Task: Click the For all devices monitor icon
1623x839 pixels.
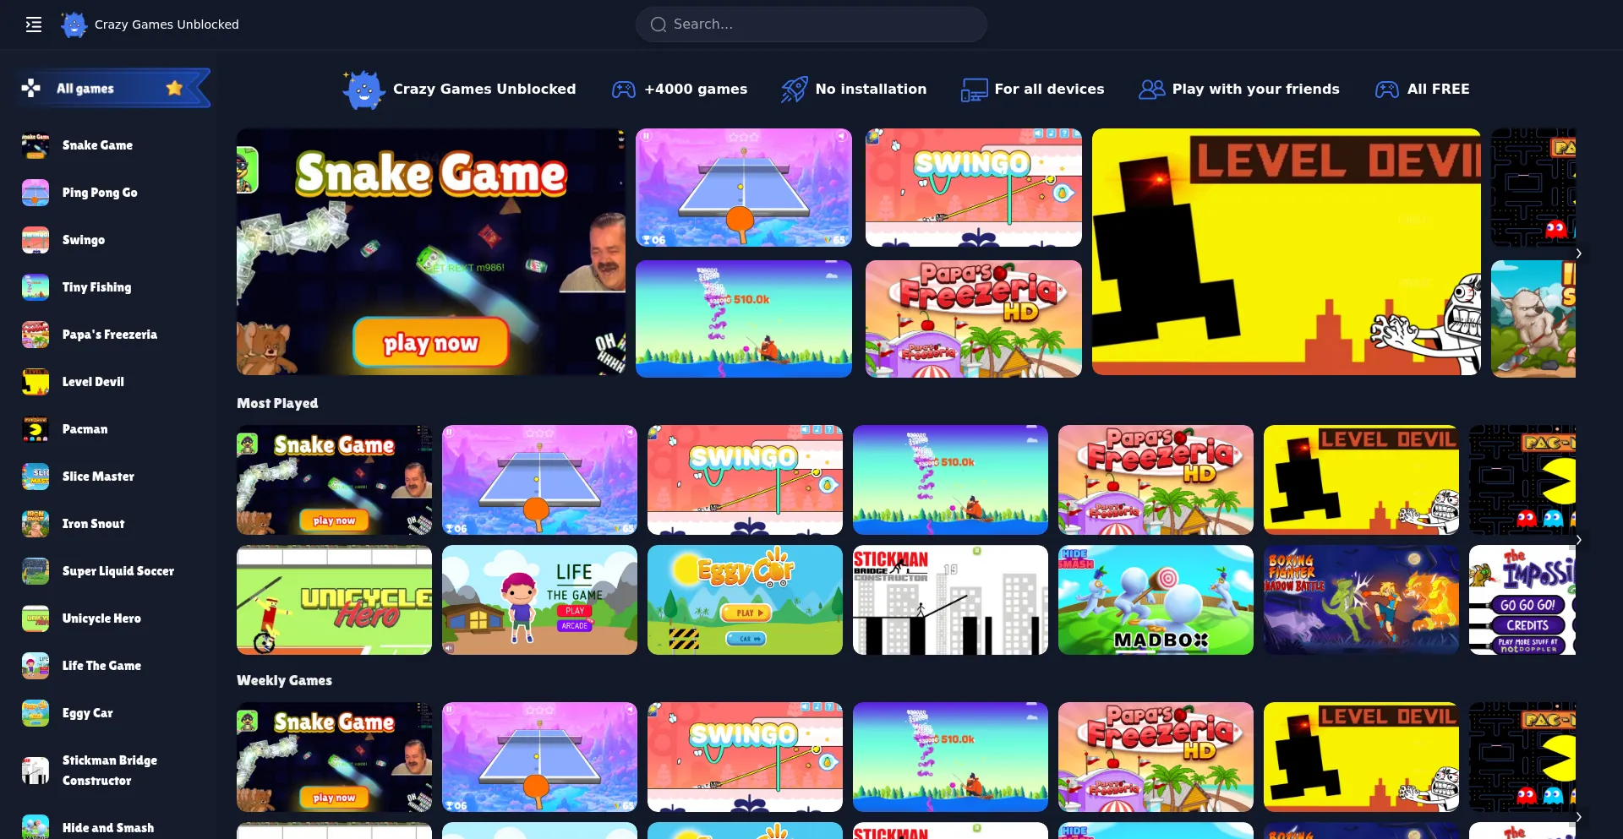Action: 974,90
